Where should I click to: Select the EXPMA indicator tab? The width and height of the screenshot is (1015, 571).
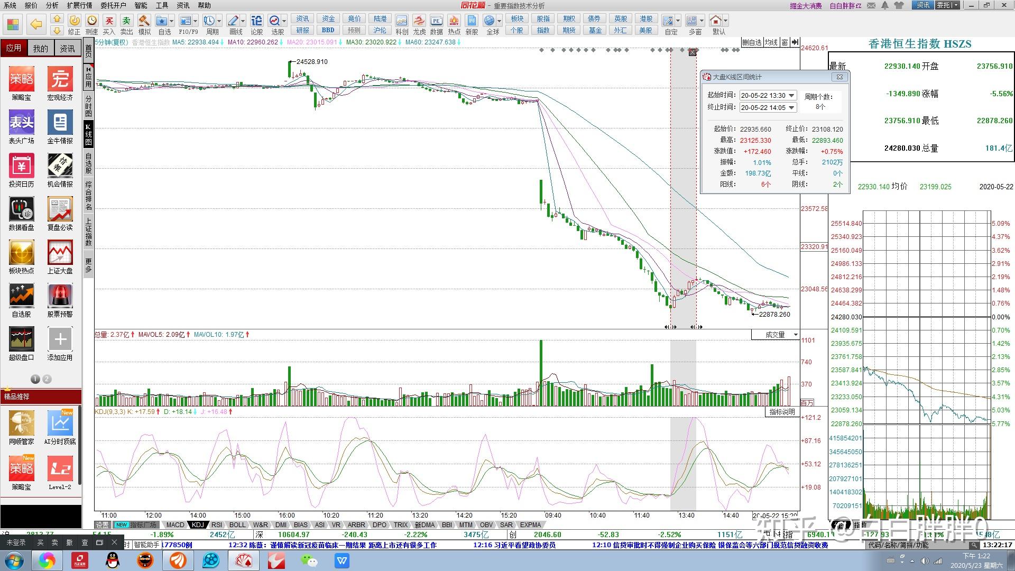pos(530,525)
